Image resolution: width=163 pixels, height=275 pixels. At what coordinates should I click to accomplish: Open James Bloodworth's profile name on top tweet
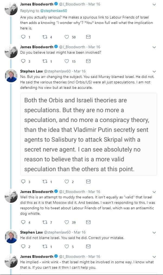pos(37,4)
